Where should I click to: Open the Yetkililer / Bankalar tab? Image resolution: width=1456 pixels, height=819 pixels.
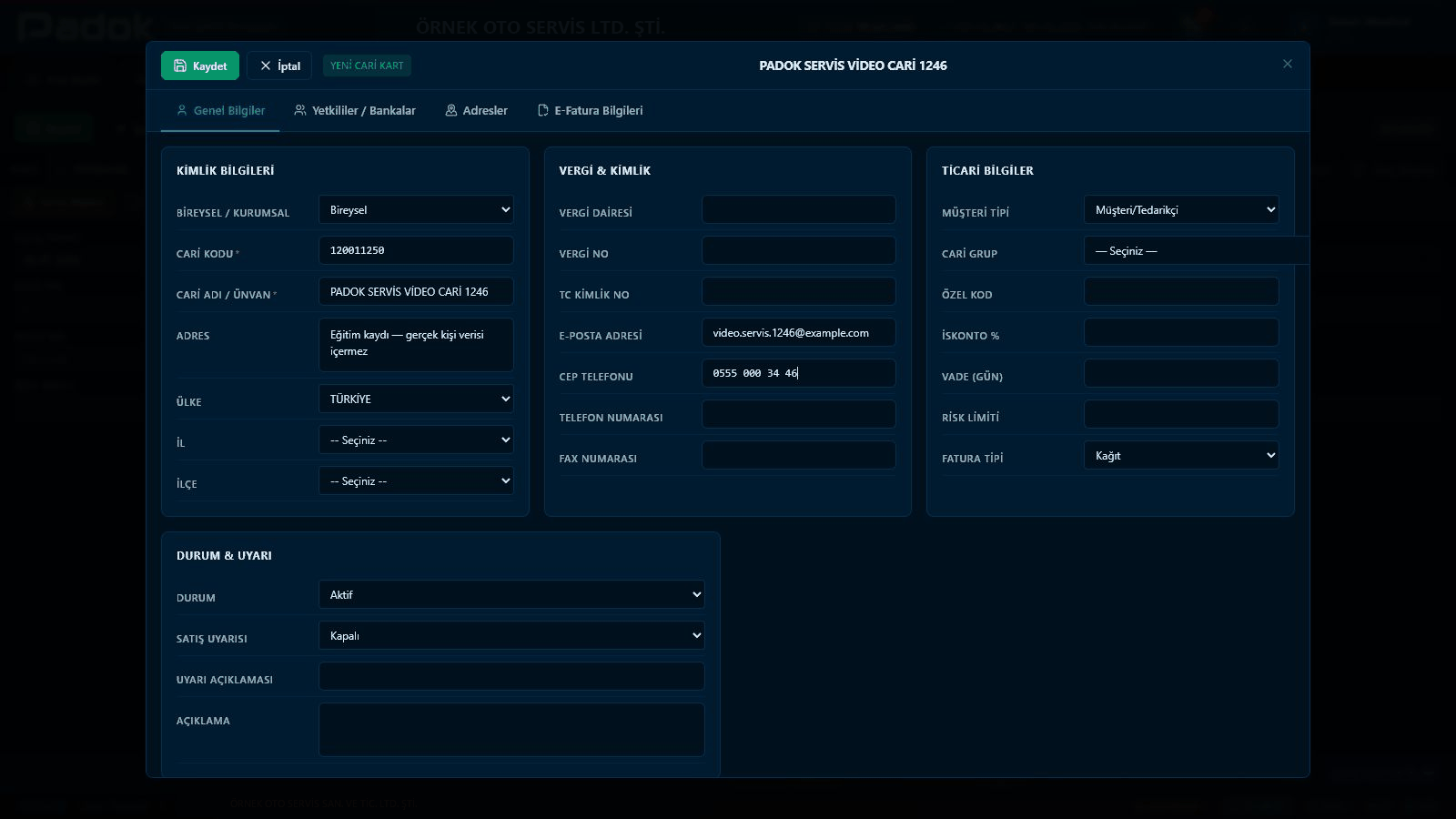(x=355, y=110)
